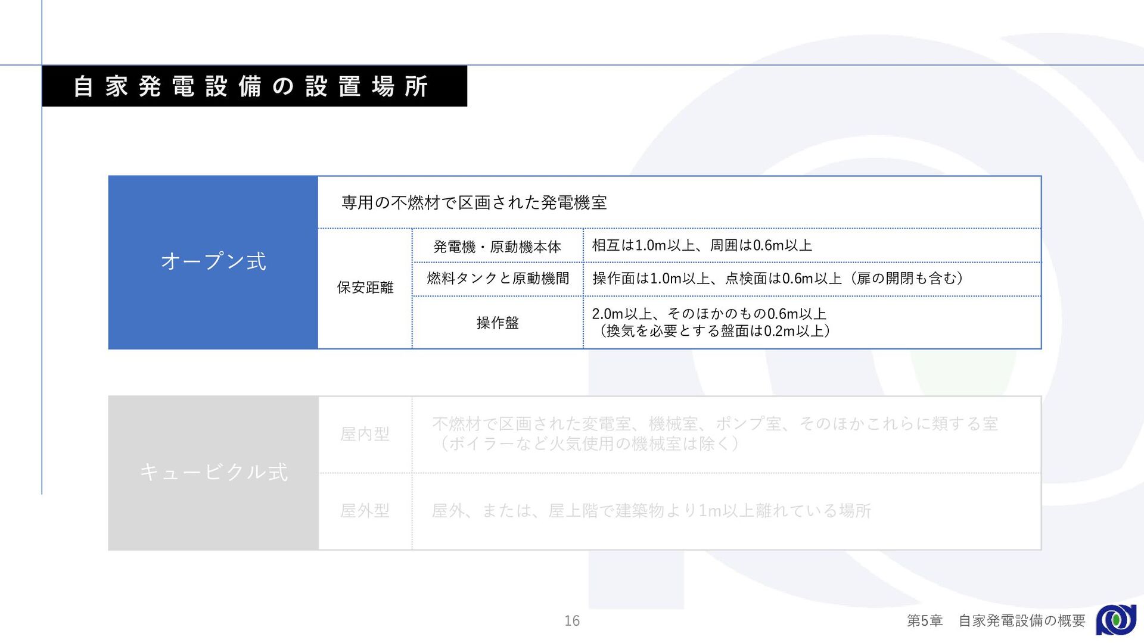
Task: Click the line 2.0m以上、そのほかのもの0.6m以上
Action: pos(709,313)
